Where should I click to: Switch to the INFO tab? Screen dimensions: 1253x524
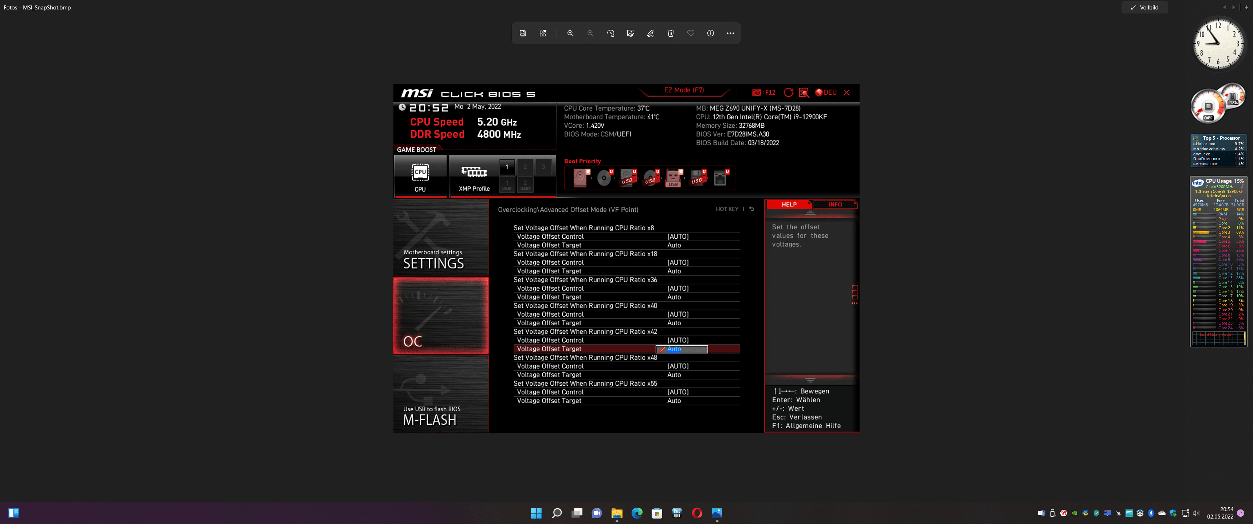pos(835,205)
